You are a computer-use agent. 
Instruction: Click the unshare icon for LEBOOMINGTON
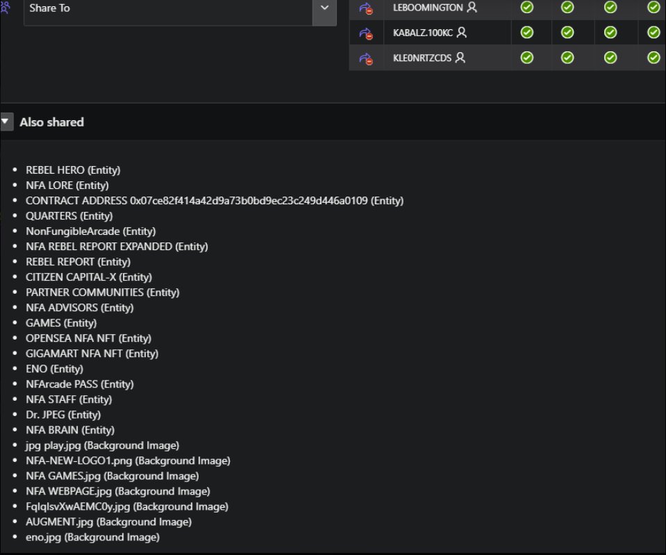click(366, 8)
